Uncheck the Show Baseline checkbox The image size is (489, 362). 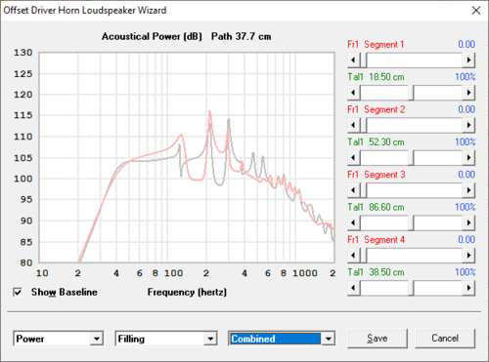tap(18, 292)
